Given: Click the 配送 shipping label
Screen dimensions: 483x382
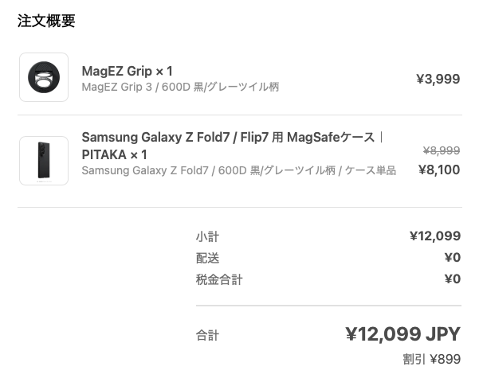Looking at the screenshot, I should [x=207, y=258].
